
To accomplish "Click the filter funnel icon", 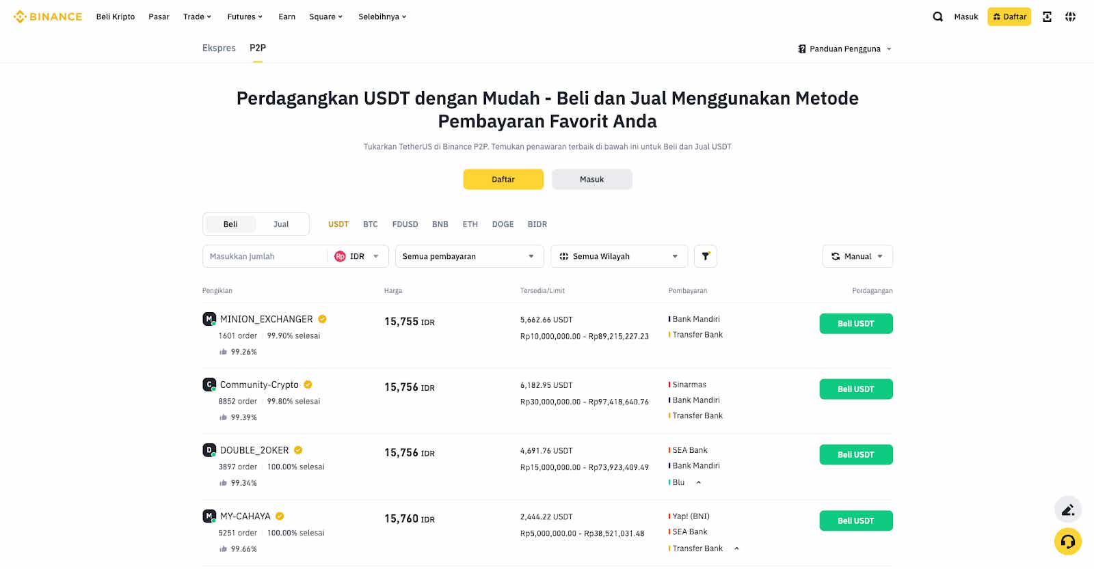I will [706, 256].
